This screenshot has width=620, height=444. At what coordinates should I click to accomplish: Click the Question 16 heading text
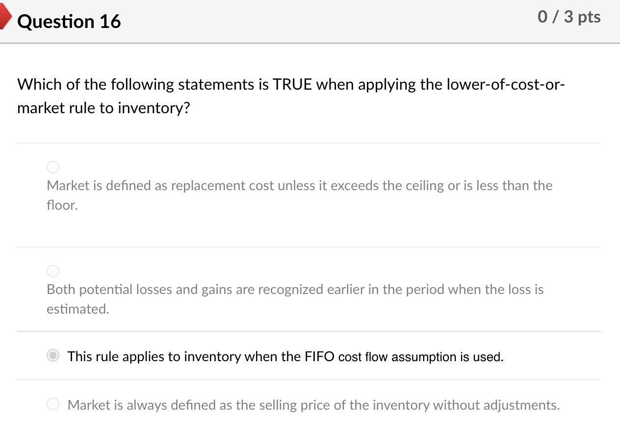(x=69, y=22)
